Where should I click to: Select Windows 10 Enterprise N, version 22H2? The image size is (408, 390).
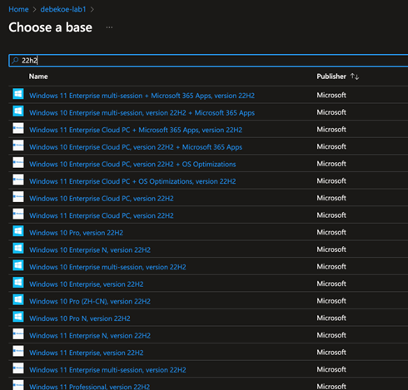pyautogui.click(x=90, y=249)
